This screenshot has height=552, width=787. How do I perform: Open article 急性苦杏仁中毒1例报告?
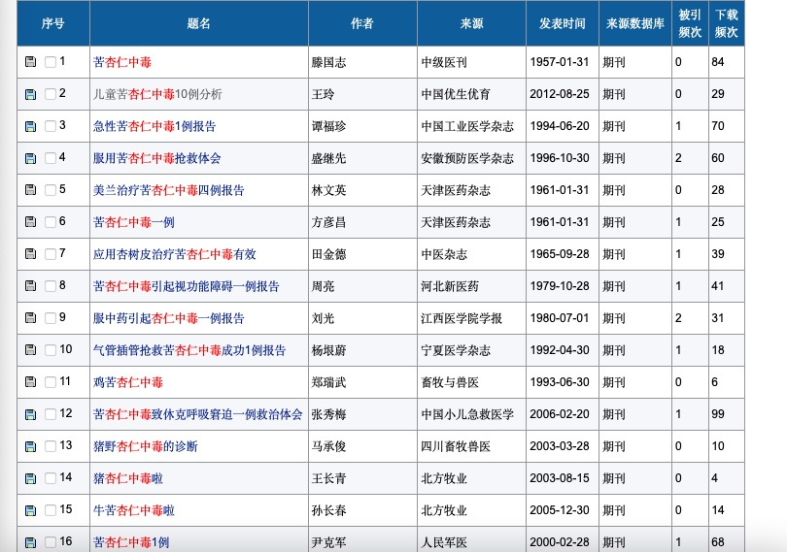pos(154,126)
